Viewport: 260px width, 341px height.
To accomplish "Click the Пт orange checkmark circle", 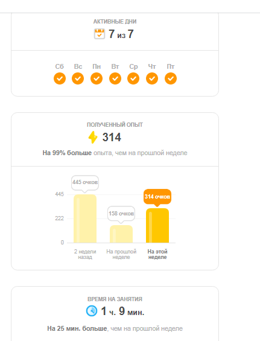I will click(x=171, y=78).
